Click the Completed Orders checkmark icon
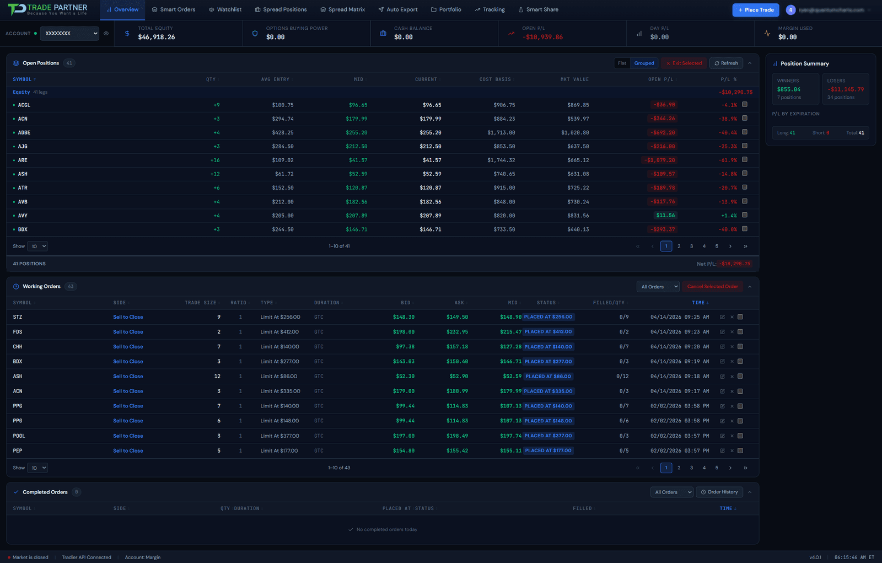 tap(16, 492)
